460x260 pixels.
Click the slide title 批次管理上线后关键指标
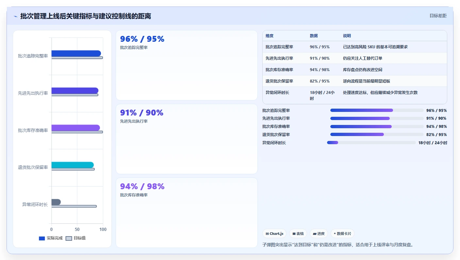click(86, 16)
